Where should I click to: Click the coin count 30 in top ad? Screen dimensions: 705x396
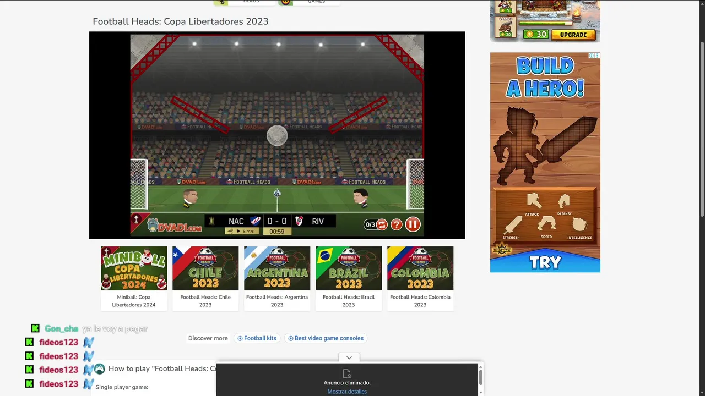click(536, 34)
